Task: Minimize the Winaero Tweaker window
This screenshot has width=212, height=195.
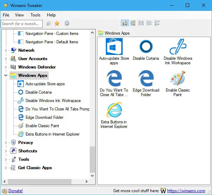Action: [x=172, y=5]
